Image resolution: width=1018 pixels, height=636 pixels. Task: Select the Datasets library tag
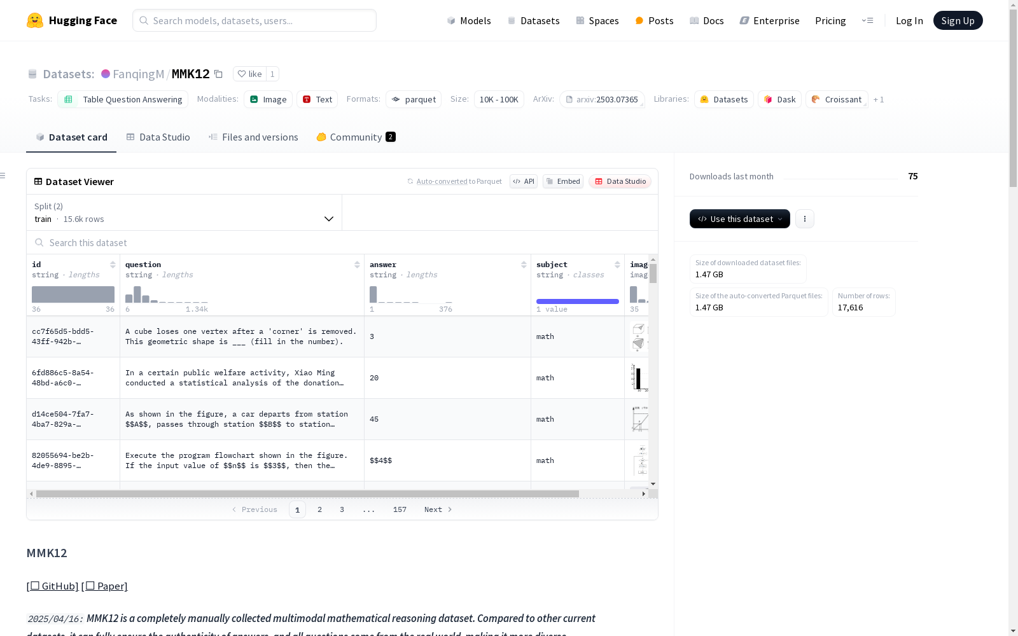(x=724, y=99)
